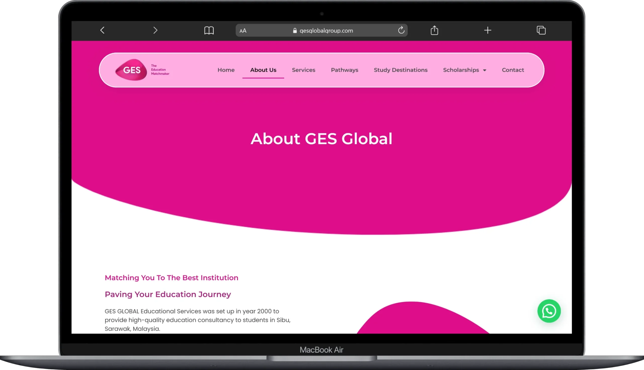The width and height of the screenshot is (644, 370).
Task: Open the Contact page link
Action: point(513,70)
